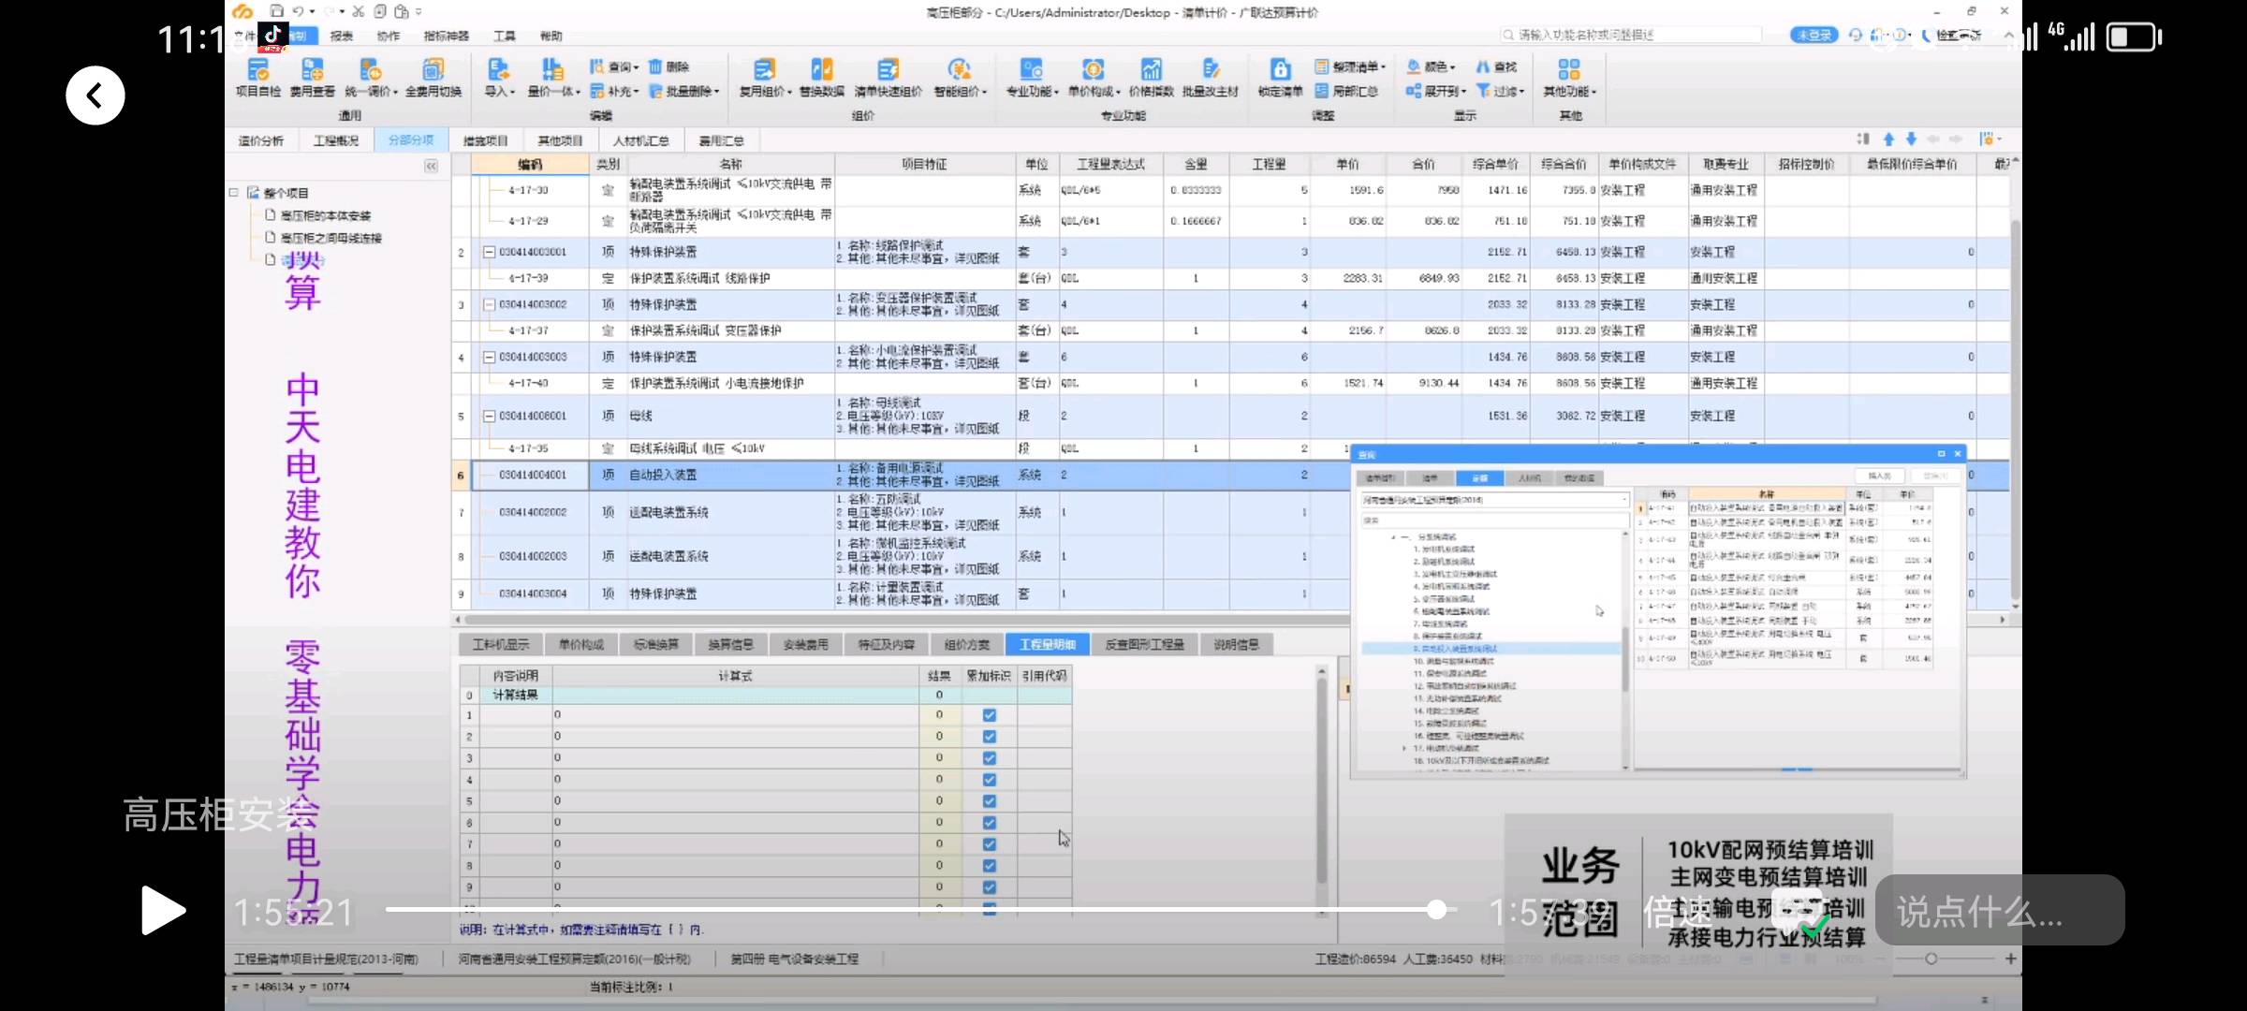Click the save icon in title bar
The height and width of the screenshot is (1011, 2247).
pos(276,11)
